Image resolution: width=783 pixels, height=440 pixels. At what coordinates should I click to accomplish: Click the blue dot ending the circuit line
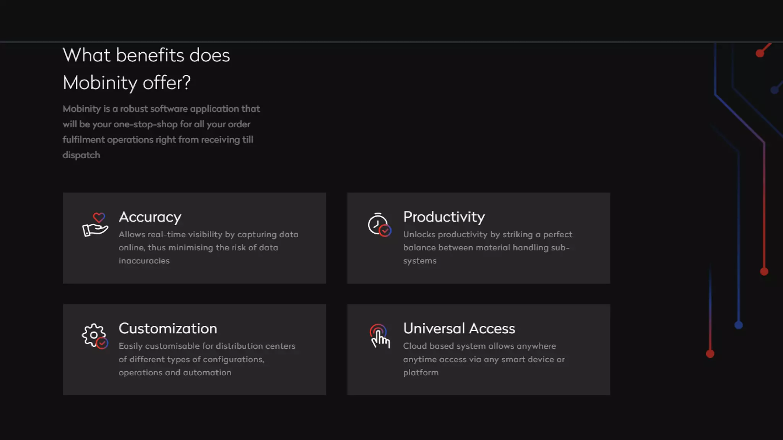(x=738, y=325)
